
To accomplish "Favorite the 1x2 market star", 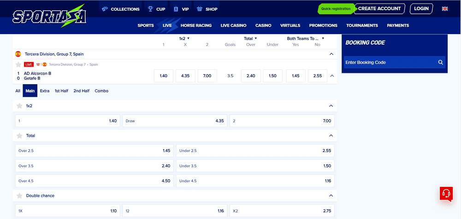I will click(19, 106).
